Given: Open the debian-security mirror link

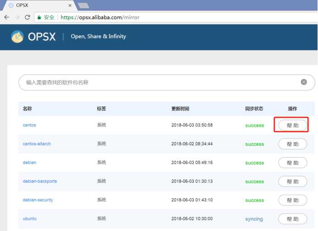Looking at the screenshot, I should pos(38,200).
